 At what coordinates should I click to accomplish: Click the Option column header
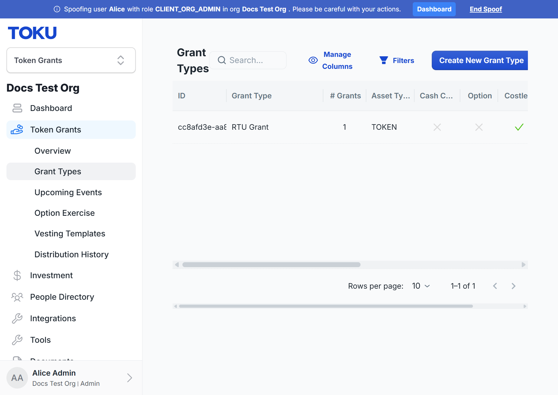pos(480,96)
